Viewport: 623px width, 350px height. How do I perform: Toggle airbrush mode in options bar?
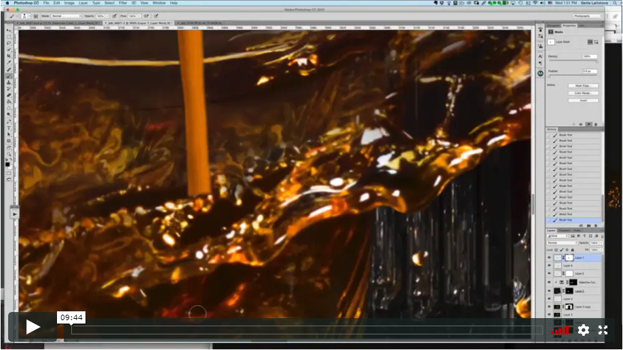[x=146, y=16]
